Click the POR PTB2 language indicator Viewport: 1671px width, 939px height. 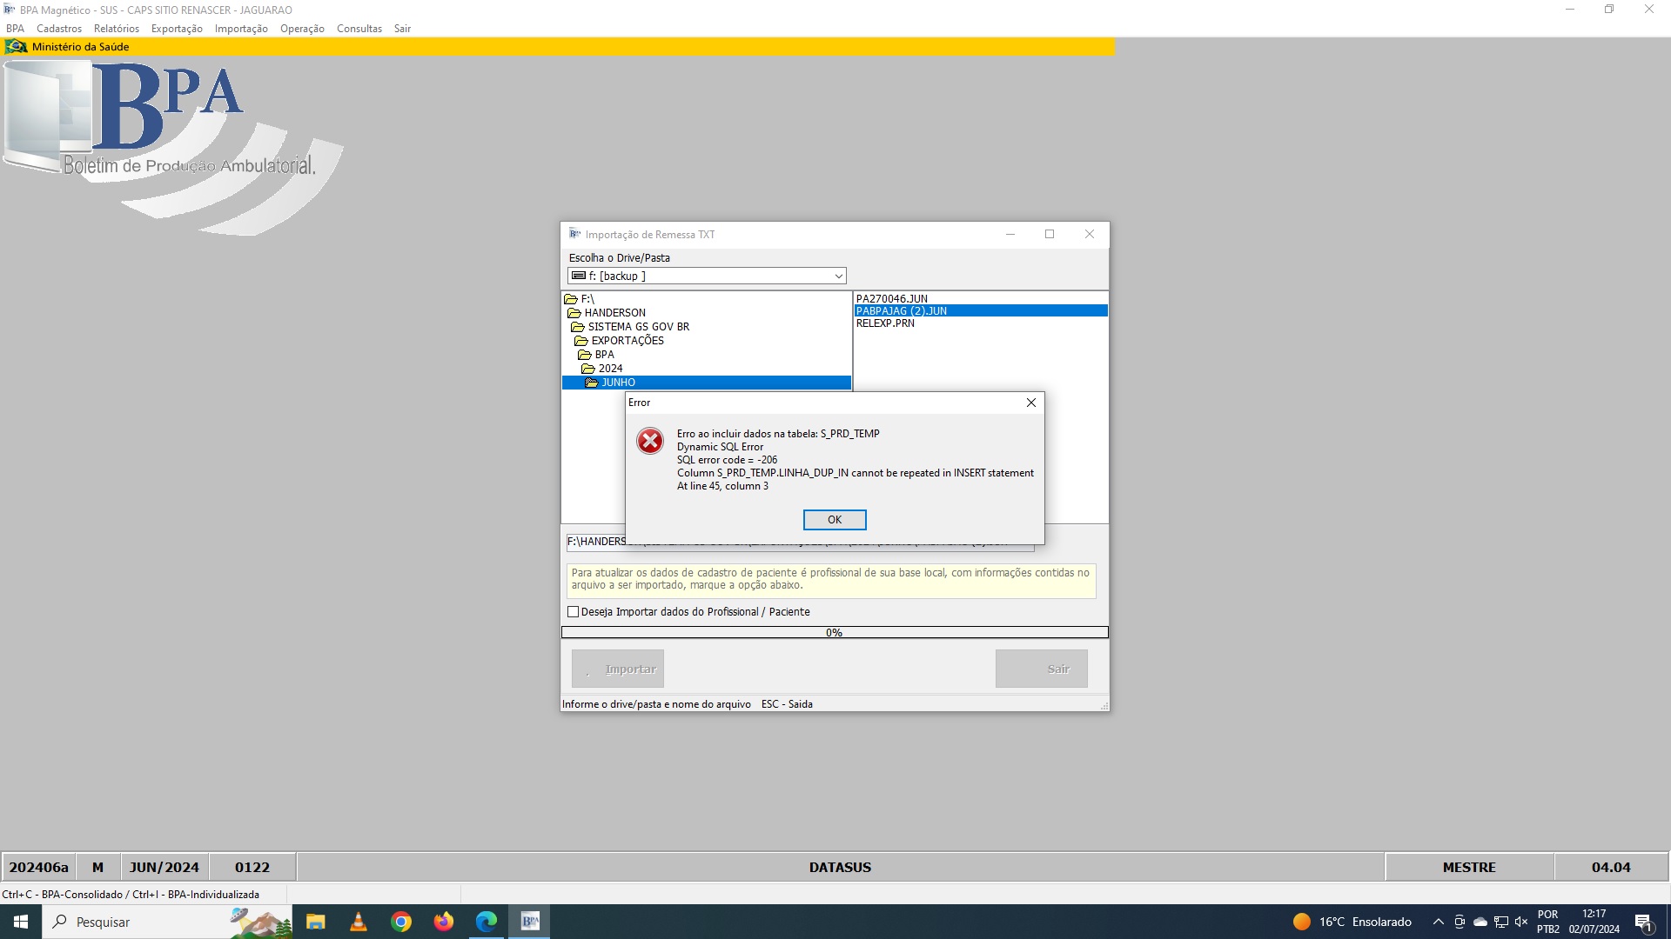(1548, 922)
